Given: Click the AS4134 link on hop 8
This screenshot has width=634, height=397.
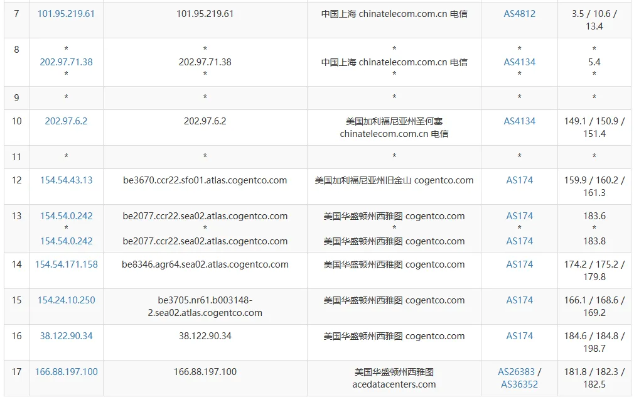Looking at the screenshot, I should tap(518, 62).
